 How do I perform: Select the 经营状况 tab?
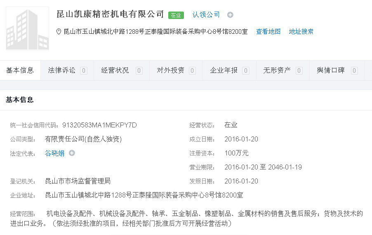pyautogui.click(x=115, y=70)
